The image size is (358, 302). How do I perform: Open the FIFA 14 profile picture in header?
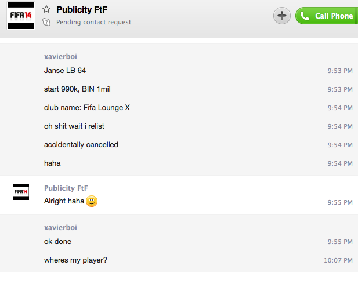20,16
